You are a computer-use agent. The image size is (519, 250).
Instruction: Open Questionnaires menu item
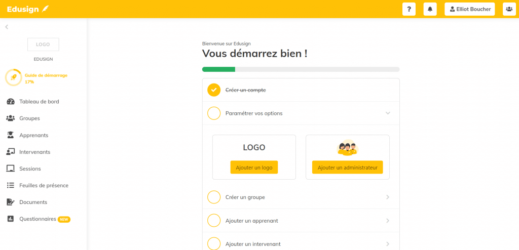(39, 219)
